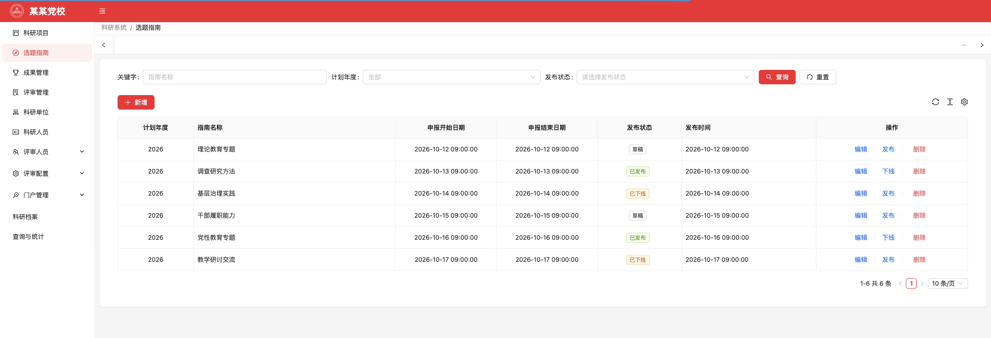Click 删除 for 基层治理实践

point(919,193)
